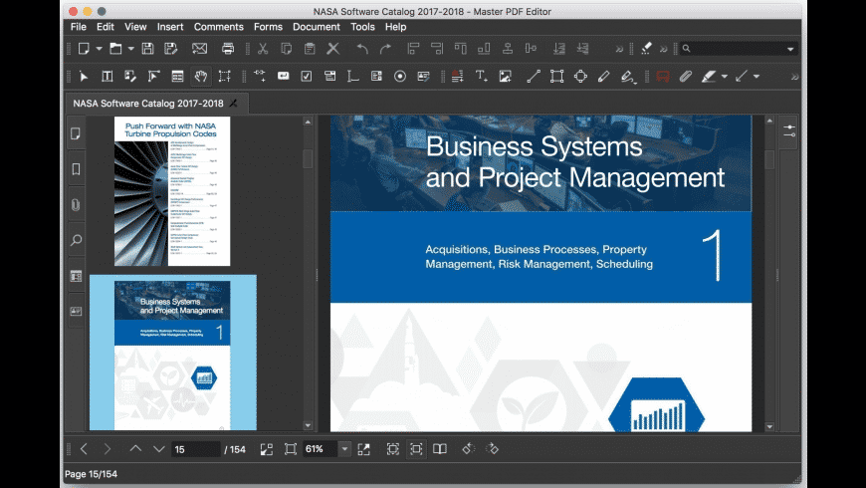Click the paperclip Attach File icon
This screenshot has height=488, width=866.
point(686,77)
